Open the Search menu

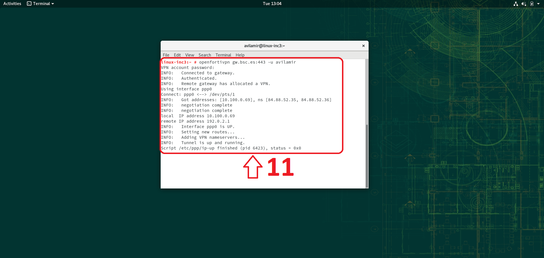pos(205,55)
